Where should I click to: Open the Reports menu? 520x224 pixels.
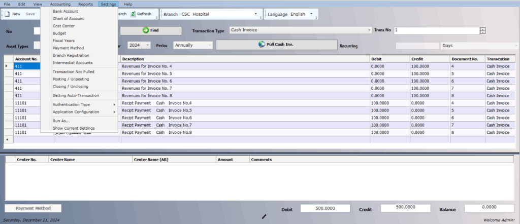pyautogui.click(x=85, y=4)
